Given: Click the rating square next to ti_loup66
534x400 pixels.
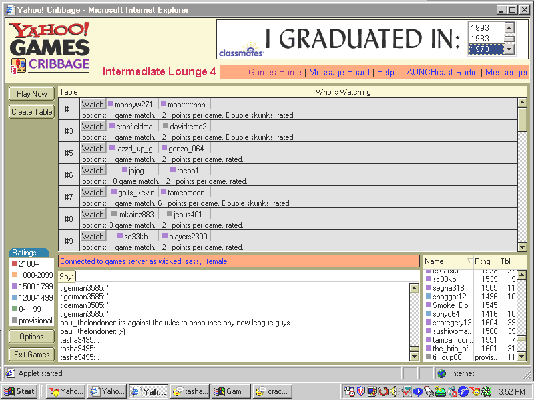Looking at the screenshot, I should pyautogui.click(x=429, y=357).
